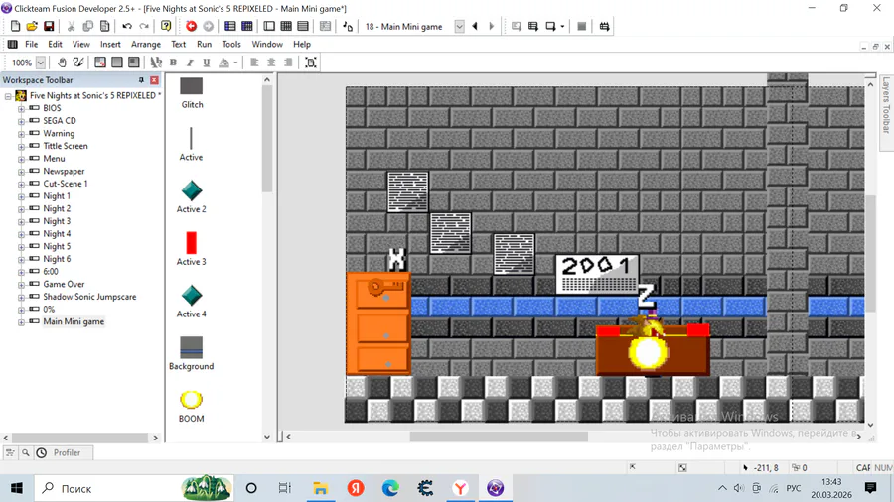Toggle Underline text formatting
Viewport: 894px width, 502px height.
tap(207, 63)
